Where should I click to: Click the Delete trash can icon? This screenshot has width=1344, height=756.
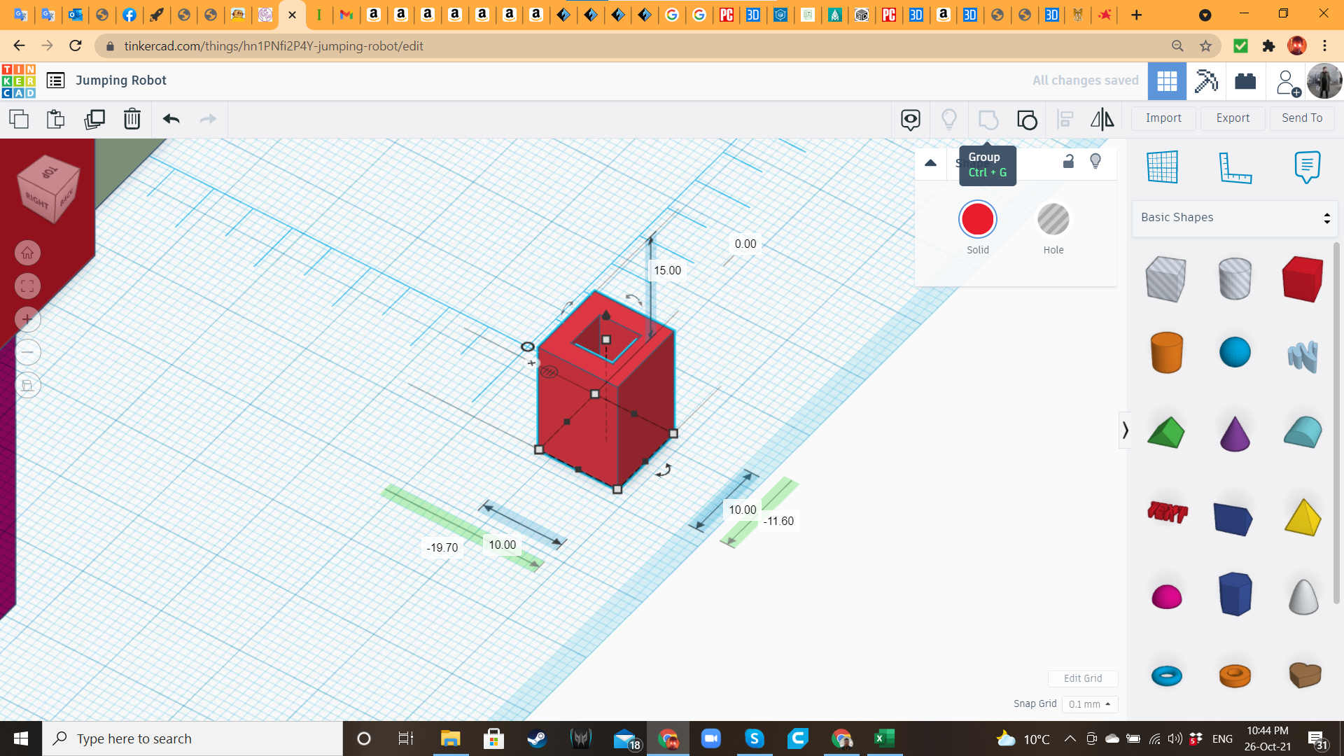click(132, 119)
